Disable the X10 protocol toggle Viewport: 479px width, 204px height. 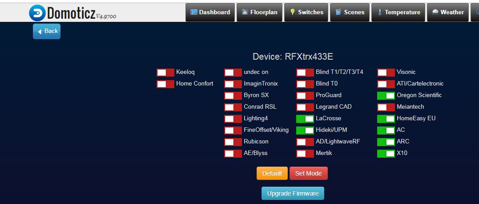(x=386, y=154)
